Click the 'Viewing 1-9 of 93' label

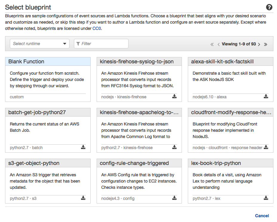coord(239,44)
